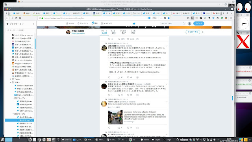
Task: Expand the Twitter bookmark folder
Action: [x=11, y=79]
